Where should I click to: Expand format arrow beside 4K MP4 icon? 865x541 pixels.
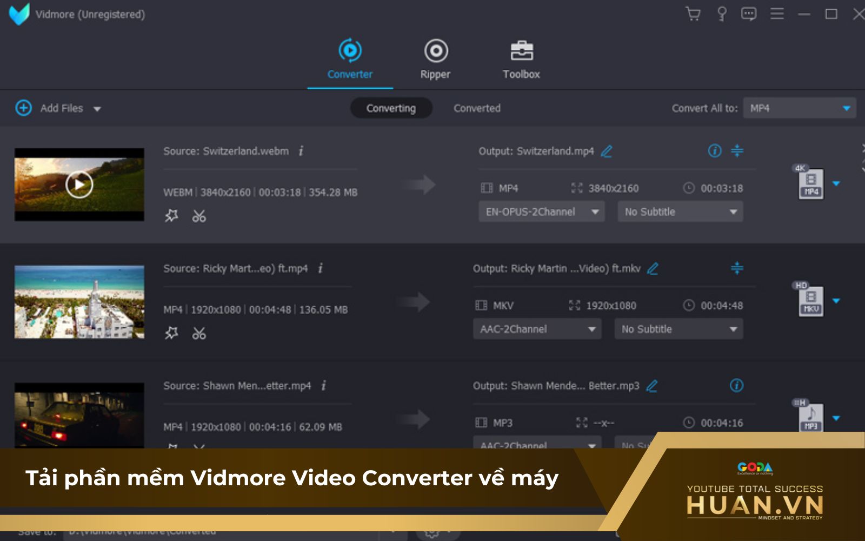(x=836, y=184)
